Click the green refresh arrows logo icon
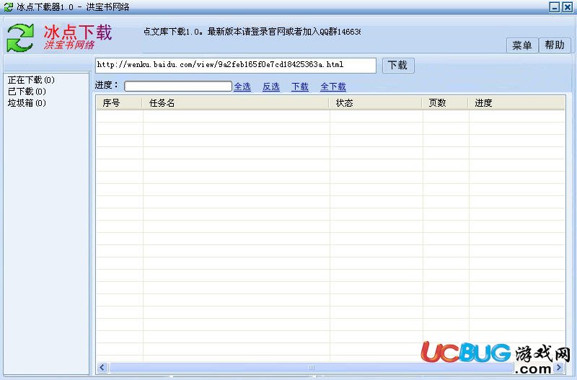 pyautogui.click(x=21, y=37)
